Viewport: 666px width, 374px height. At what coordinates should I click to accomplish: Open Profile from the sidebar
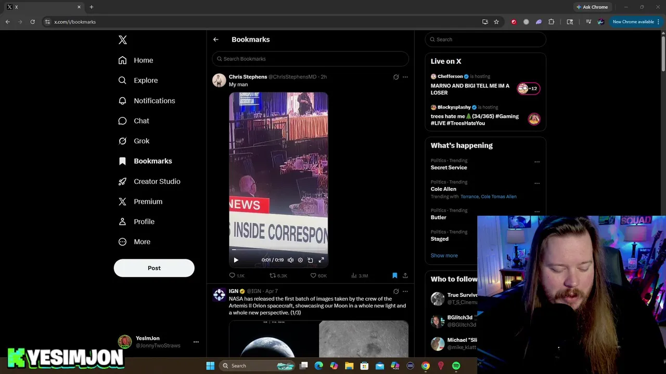coord(136,222)
